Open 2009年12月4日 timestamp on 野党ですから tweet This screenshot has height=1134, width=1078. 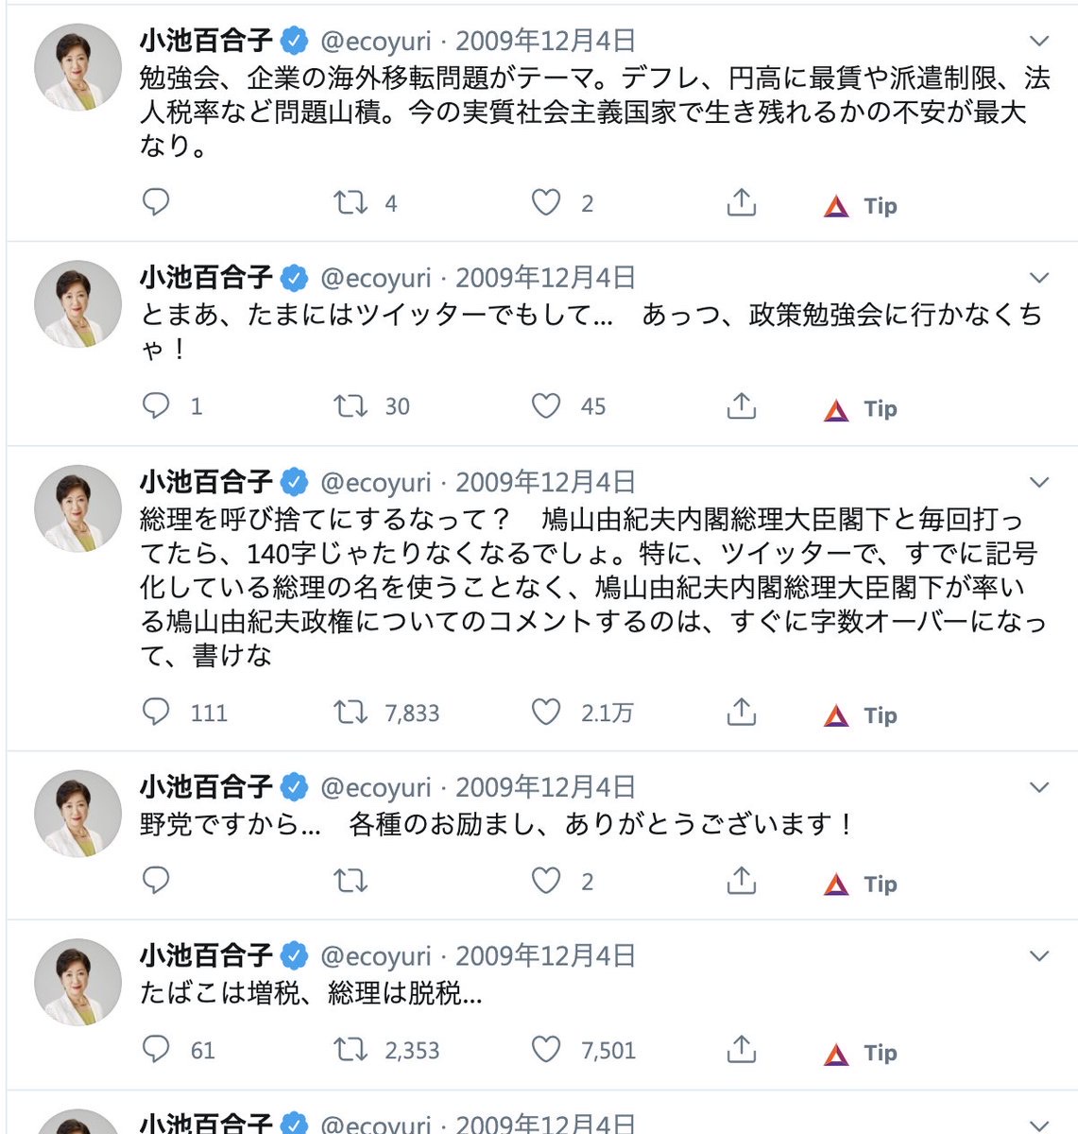pyautogui.click(x=545, y=787)
